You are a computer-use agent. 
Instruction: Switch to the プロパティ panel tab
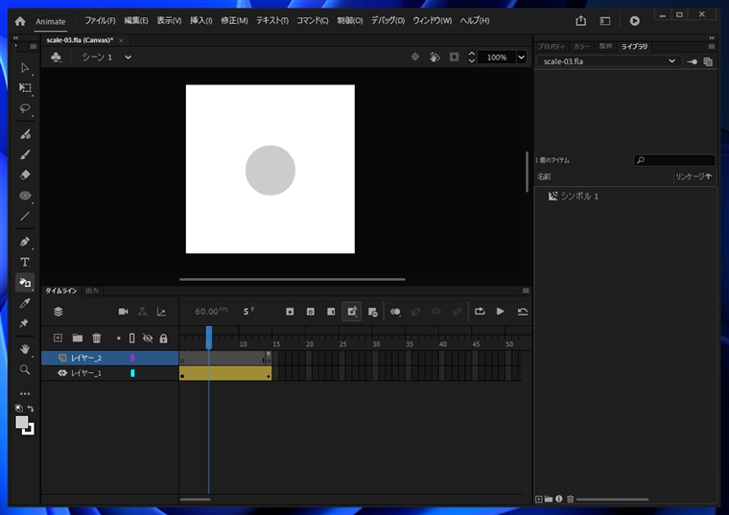click(551, 46)
